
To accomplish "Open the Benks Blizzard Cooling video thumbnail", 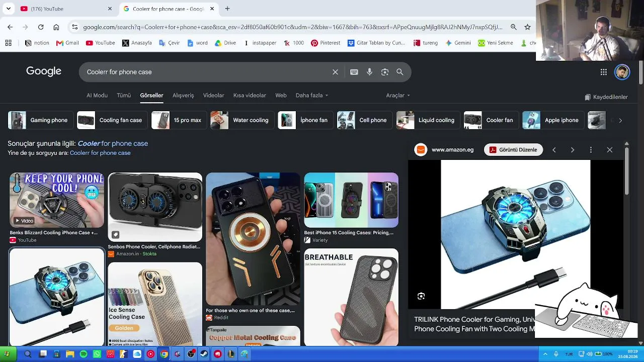I will (x=57, y=200).
